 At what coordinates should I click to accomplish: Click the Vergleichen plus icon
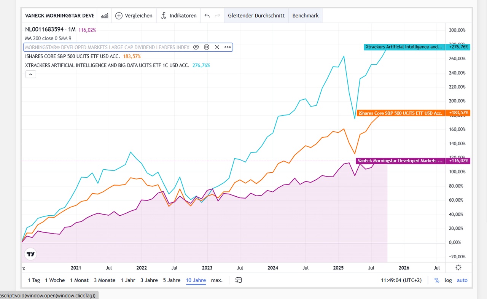click(119, 16)
